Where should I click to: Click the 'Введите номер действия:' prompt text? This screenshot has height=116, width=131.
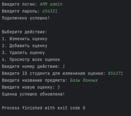pyautogui.click(x=31, y=66)
